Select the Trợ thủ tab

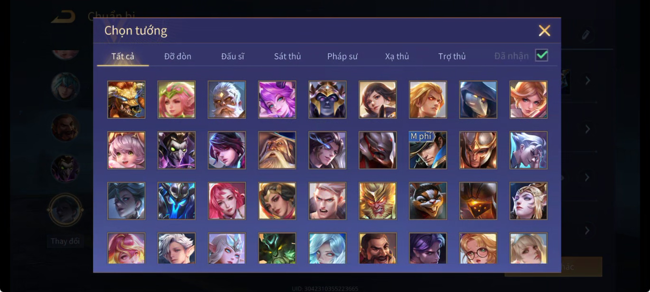[x=452, y=56]
